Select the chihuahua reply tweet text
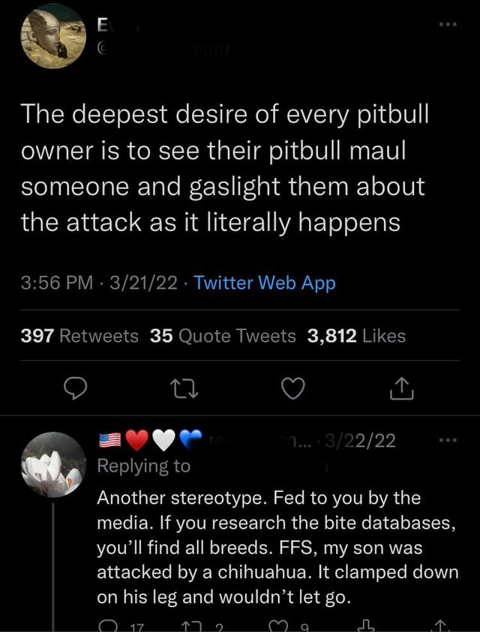 point(277,547)
